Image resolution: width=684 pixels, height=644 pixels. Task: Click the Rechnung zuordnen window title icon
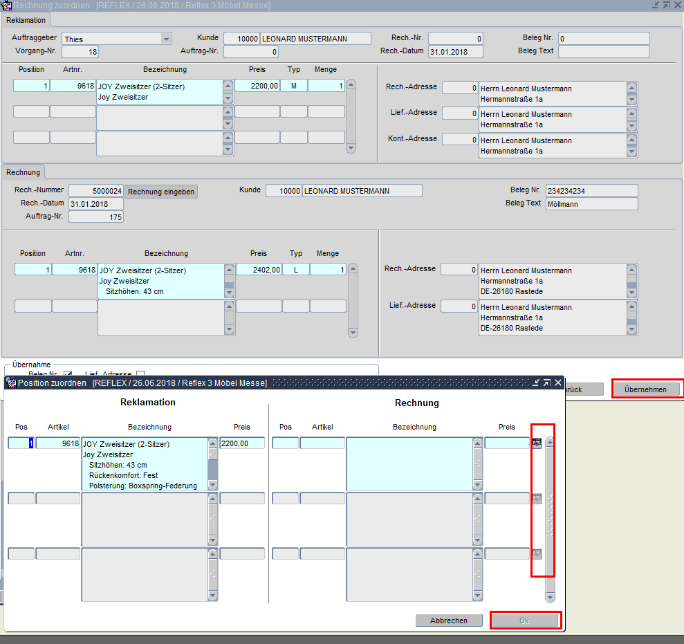[x=7, y=5]
